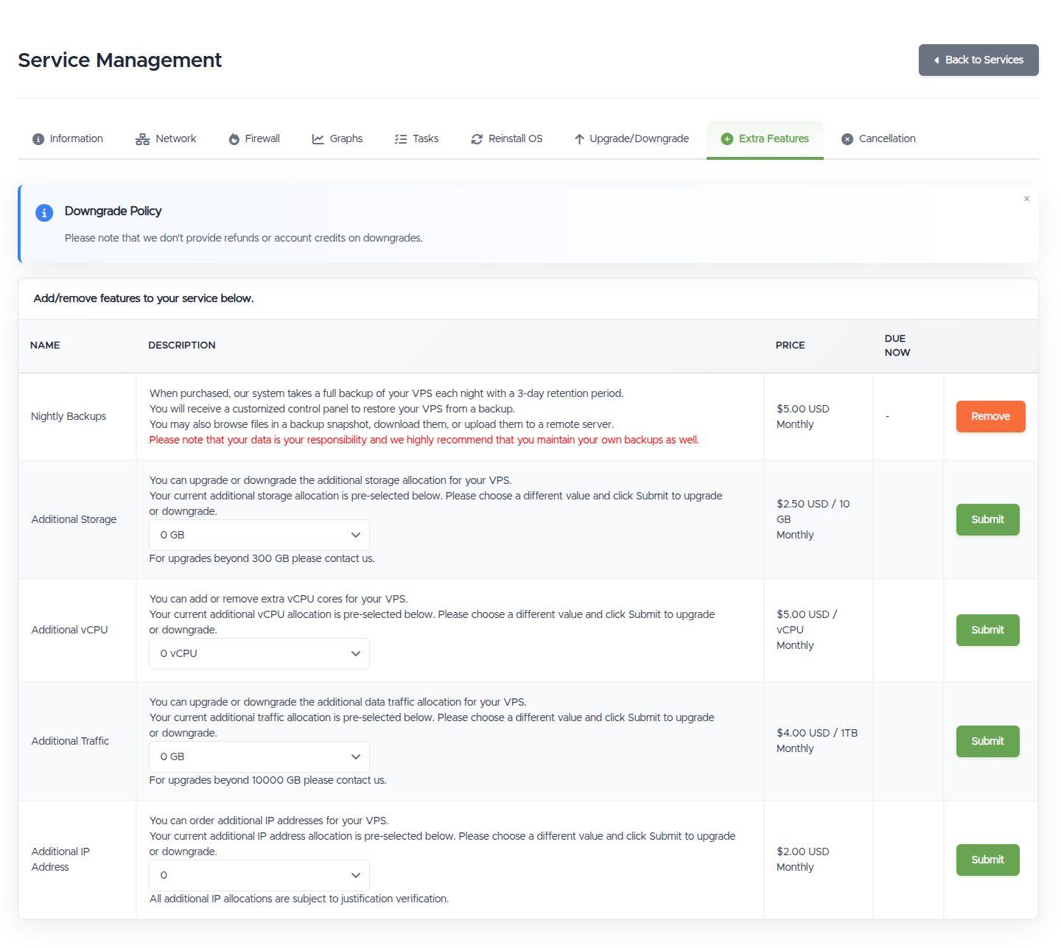Select the Tasks tab
This screenshot has width=1061, height=948.
(x=417, y=139)
